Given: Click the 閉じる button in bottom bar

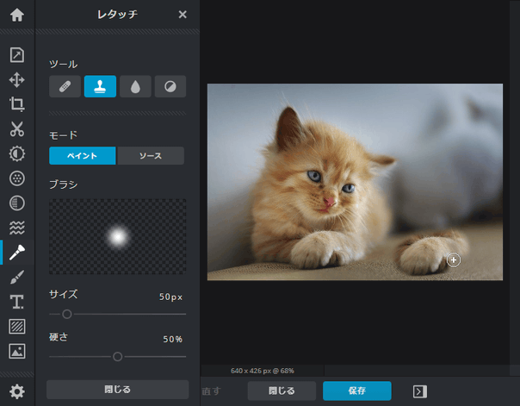Looking at the screenshot, I should click(x=282, y=390).
